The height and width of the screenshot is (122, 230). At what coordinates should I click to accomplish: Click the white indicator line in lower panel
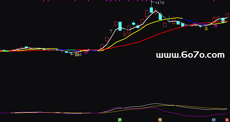[x=155, y=103]
